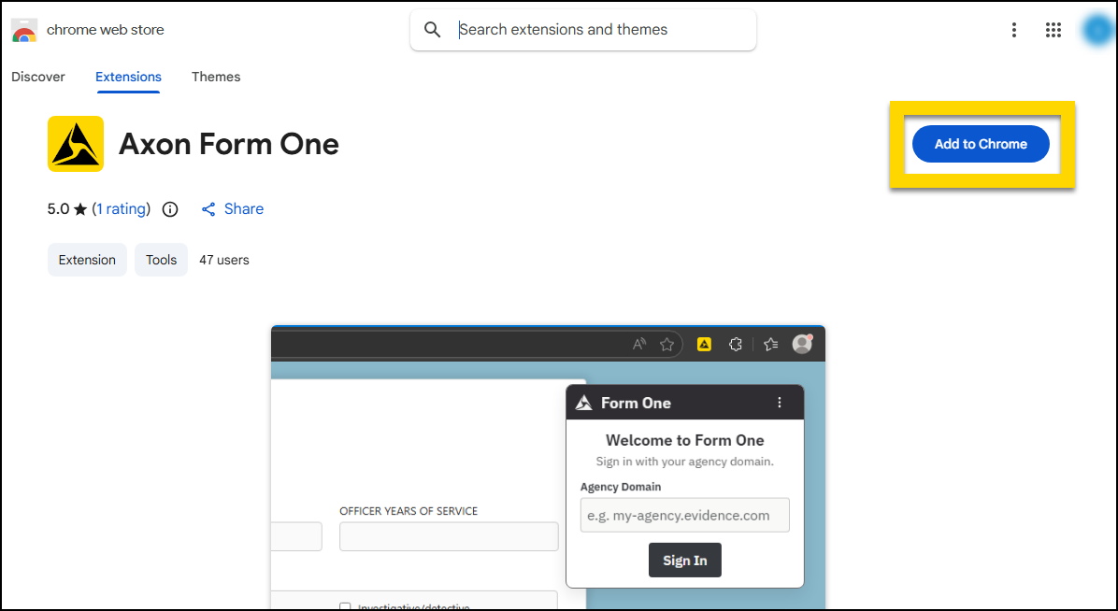This screenshot has height=611, width=1118.
Task: Click the Tools category chip
Action: tap(161, 260)
